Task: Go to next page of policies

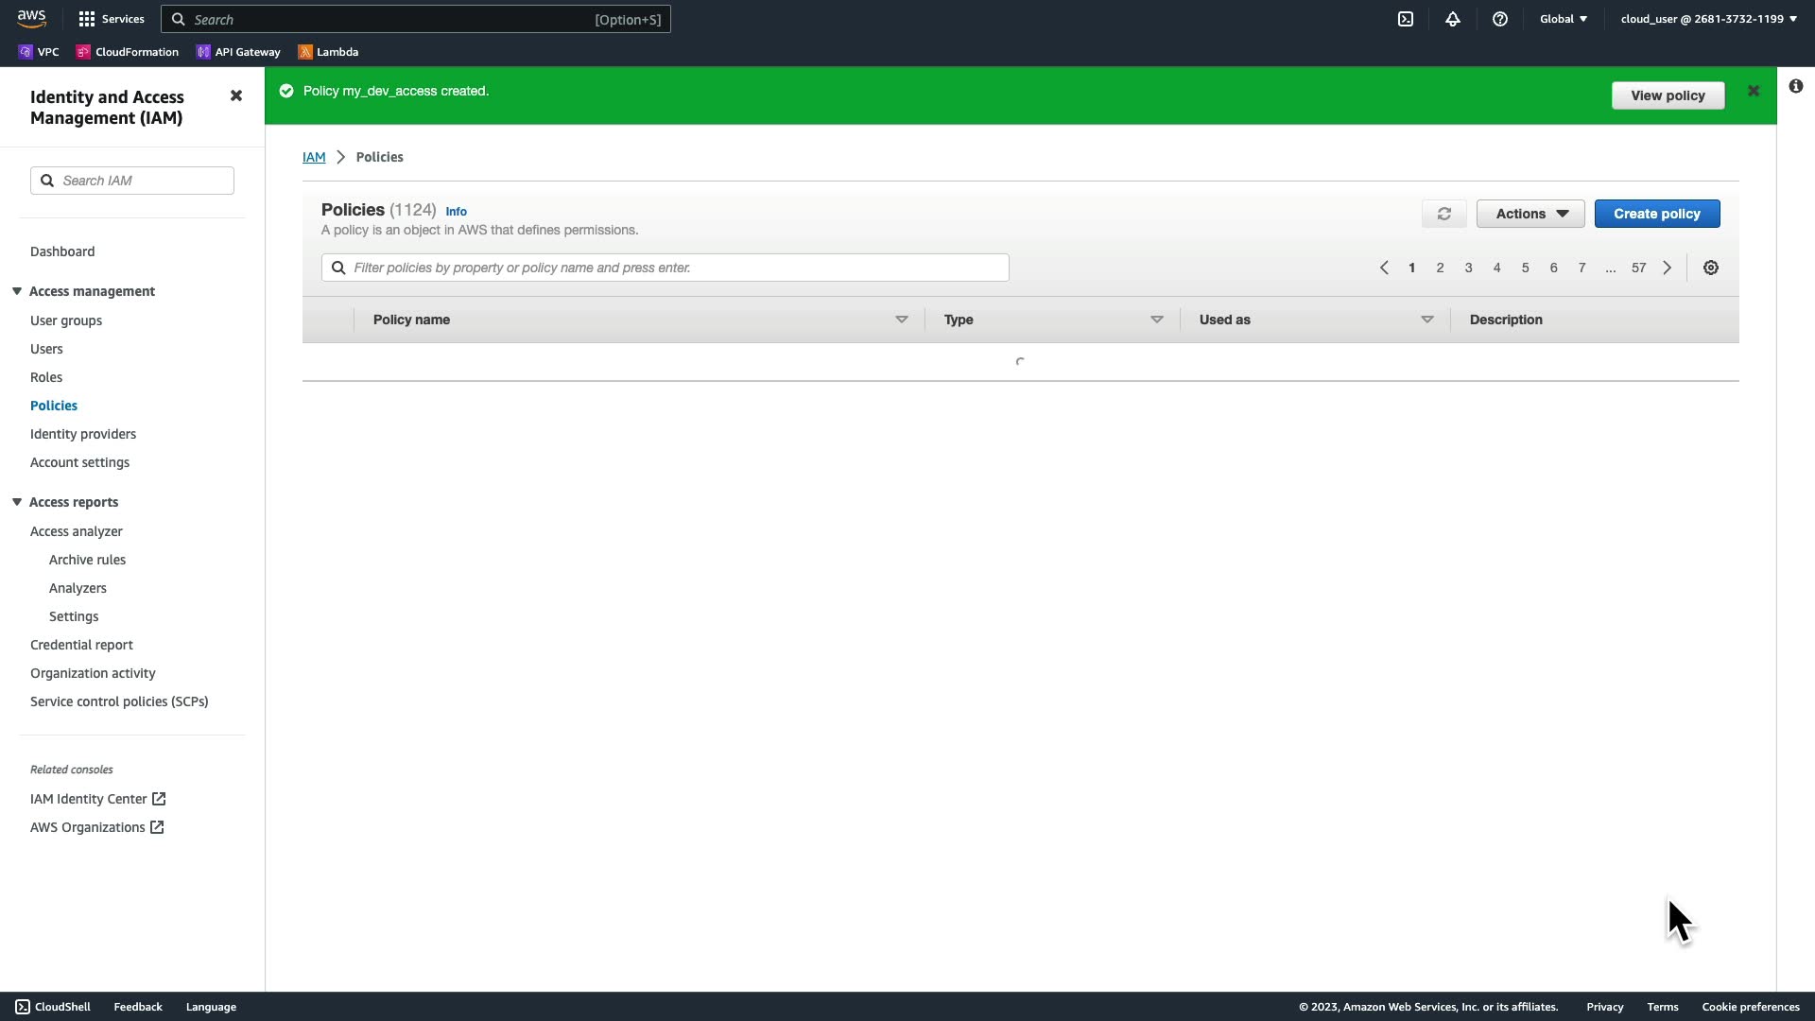Action: pyautogui.click(x=1668, y=268)
